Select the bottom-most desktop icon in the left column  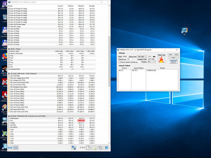[x=4, y=147]
